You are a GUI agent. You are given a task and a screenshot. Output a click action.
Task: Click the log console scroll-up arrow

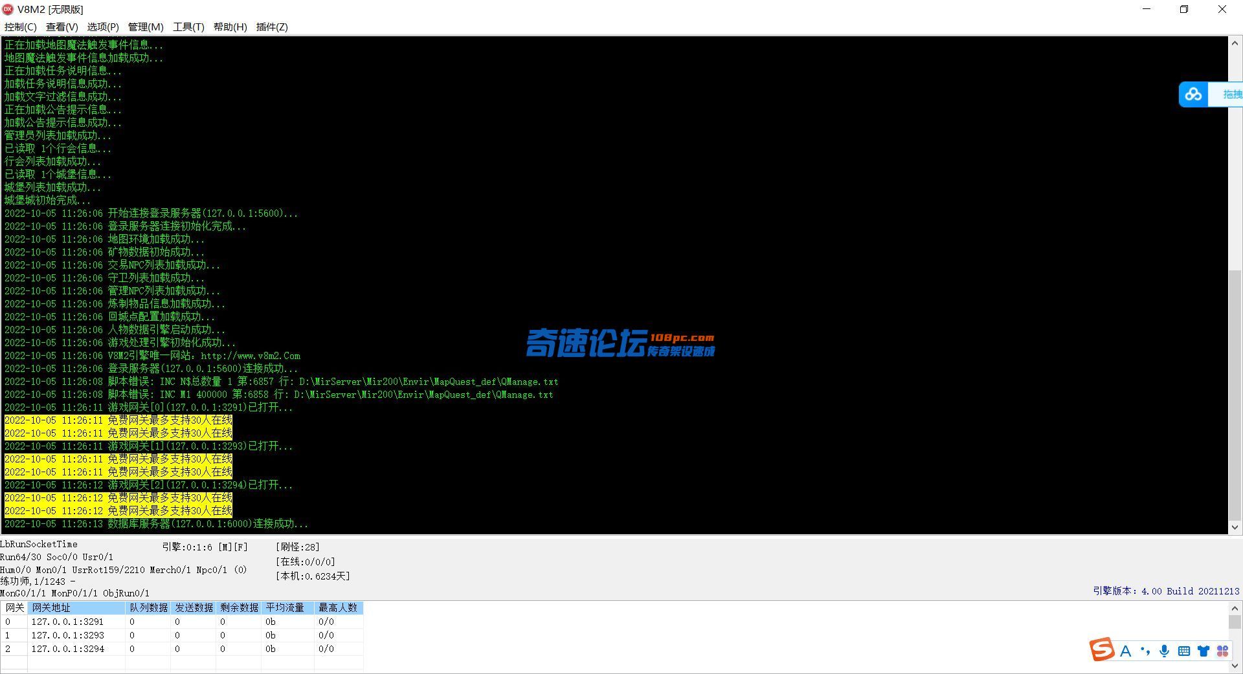point(1235,43)
